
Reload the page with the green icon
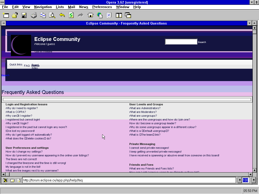click(71, 15)
